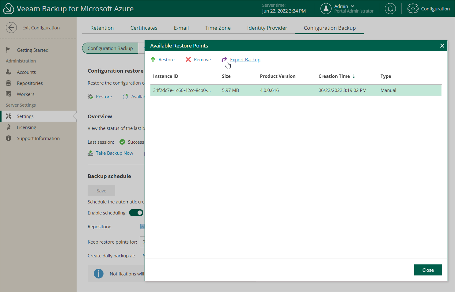Expand the Admin user dropdown arrow
This screenshot has width=455, height=292.
[352, 6]
